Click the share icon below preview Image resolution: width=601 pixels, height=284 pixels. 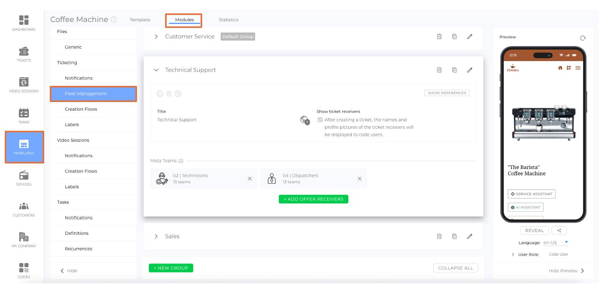tap(559, 230)
